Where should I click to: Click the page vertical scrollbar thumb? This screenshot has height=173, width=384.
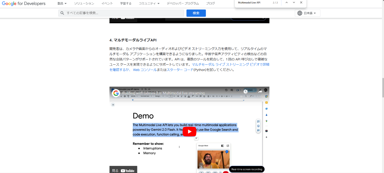click(x=383, y=88)
